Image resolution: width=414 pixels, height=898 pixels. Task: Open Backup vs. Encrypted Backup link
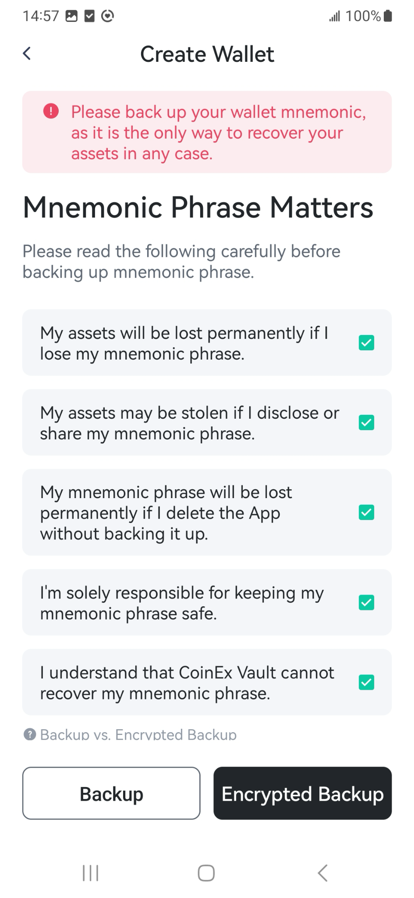click(x=138, y=734)
